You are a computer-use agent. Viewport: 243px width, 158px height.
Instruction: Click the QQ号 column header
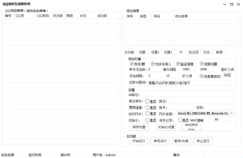click(25, 16)
